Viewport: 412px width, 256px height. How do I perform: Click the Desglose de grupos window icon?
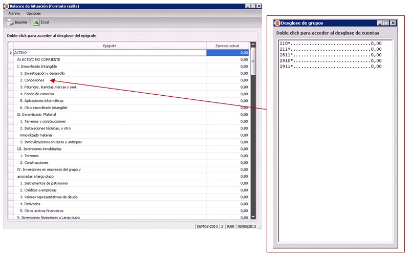pyautogui.click(x=277, y=23)
